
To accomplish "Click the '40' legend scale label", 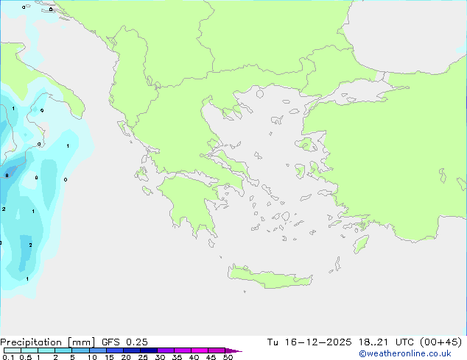I will tap(194, 357).
